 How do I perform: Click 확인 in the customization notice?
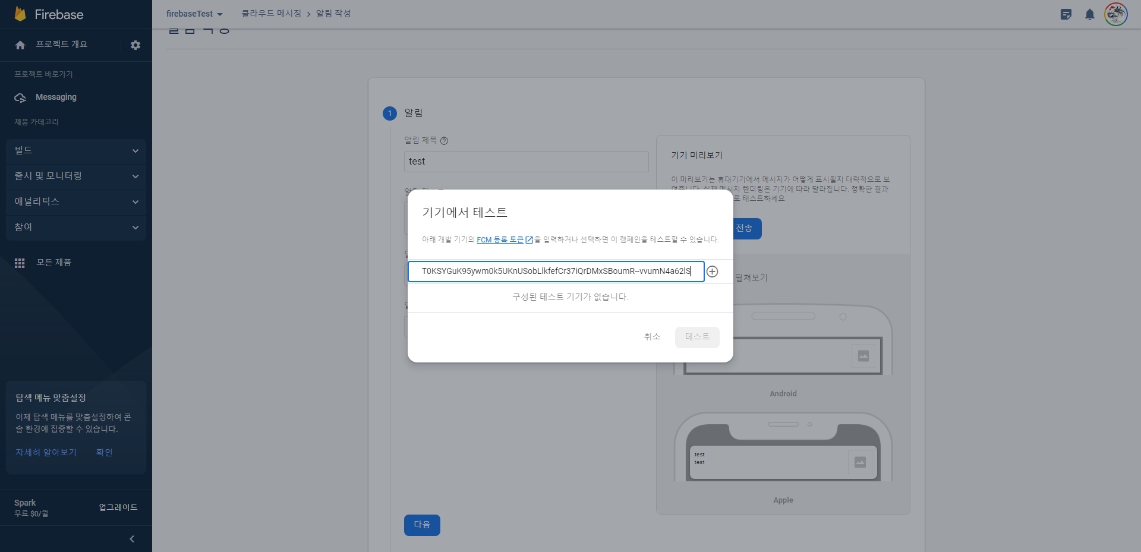pyautogui.click(x=105, y=453)
